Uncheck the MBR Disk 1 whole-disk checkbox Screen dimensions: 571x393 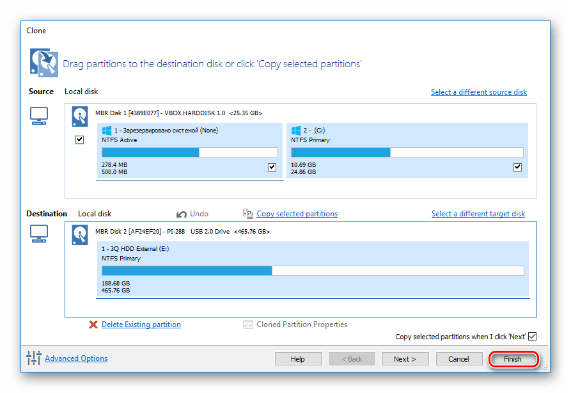coord(80,140)
